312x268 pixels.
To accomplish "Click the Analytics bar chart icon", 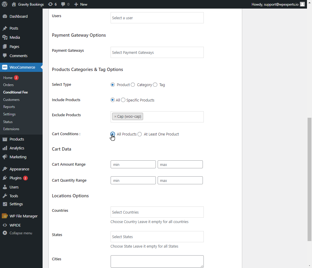I will 5,148.
